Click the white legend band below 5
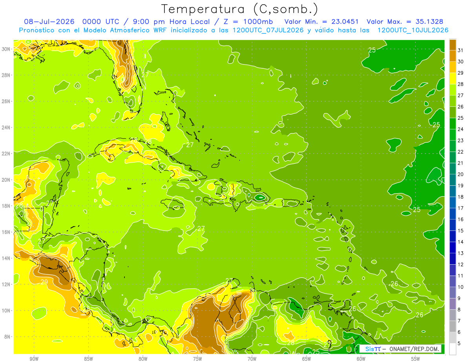 [453, 349]
